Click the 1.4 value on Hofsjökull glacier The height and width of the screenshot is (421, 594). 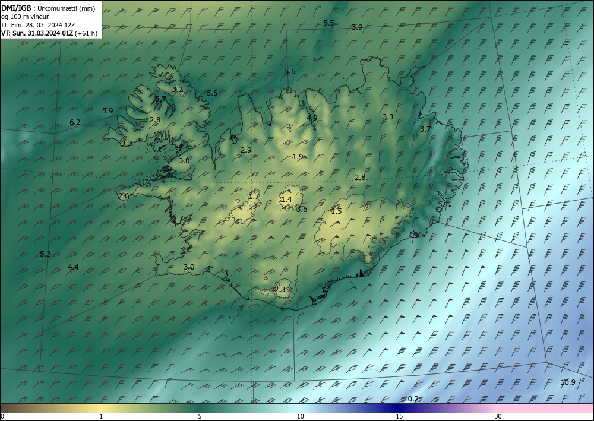pyautogui.click(x=286, y=199)
